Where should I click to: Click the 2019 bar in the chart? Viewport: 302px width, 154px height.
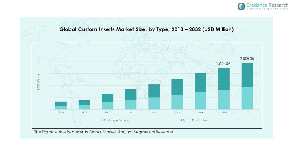click(x=84, y=105)
